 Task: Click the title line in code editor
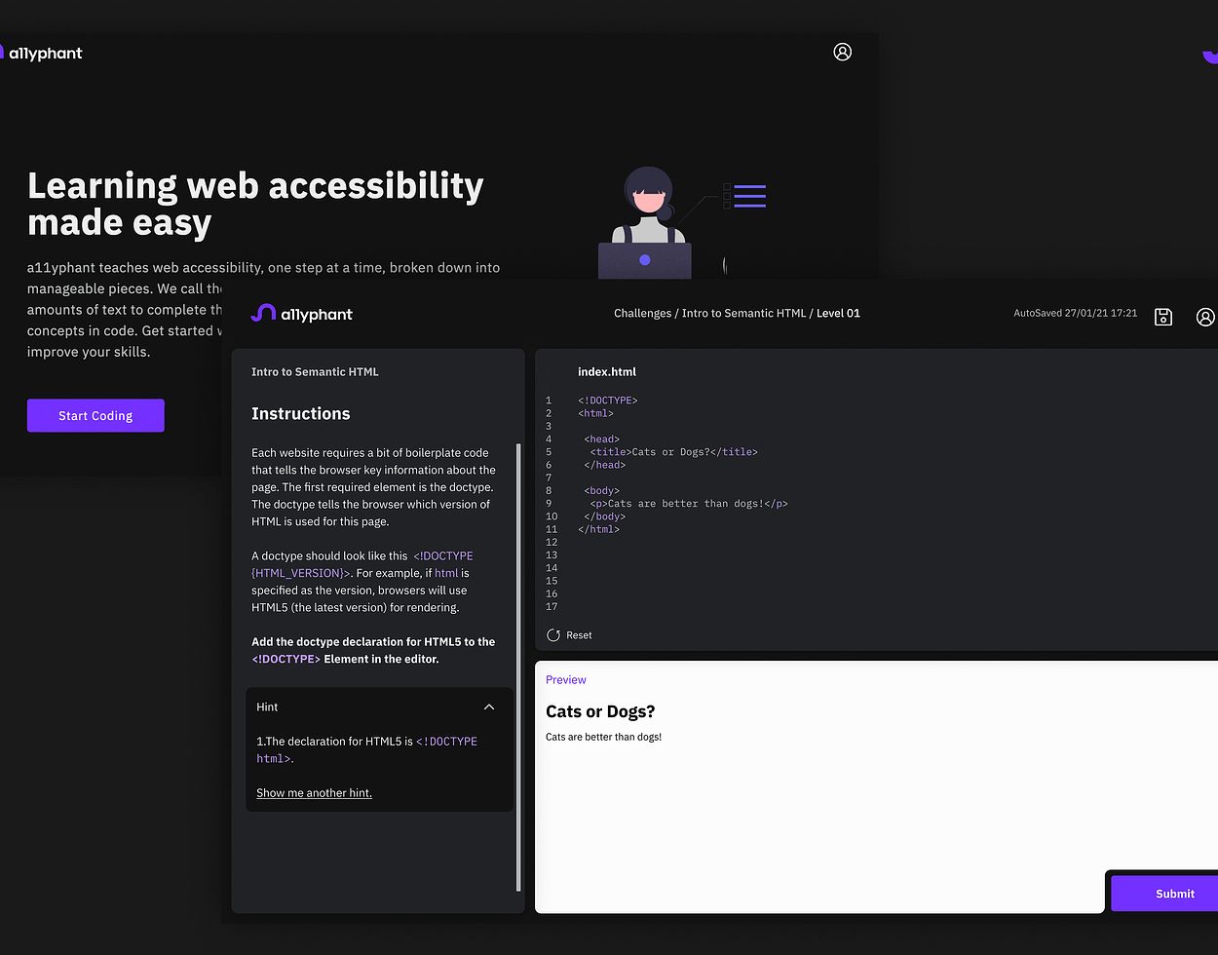[673, 452]
